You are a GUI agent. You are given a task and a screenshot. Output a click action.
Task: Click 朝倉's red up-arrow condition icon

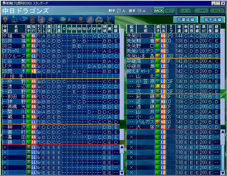(x=158, y=41)
